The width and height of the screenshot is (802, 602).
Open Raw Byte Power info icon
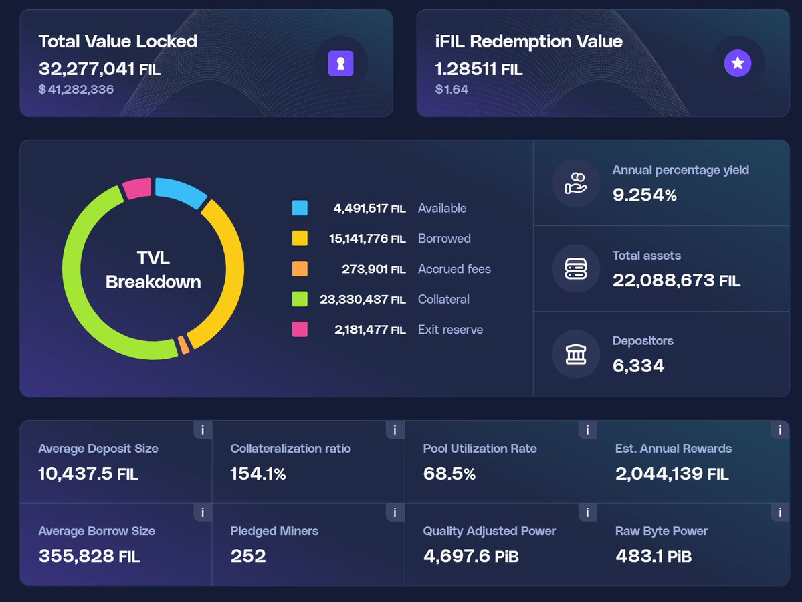pos(780,512)
